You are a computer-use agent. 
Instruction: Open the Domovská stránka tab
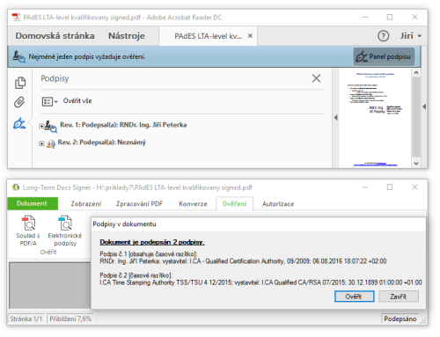click(55, 36)
